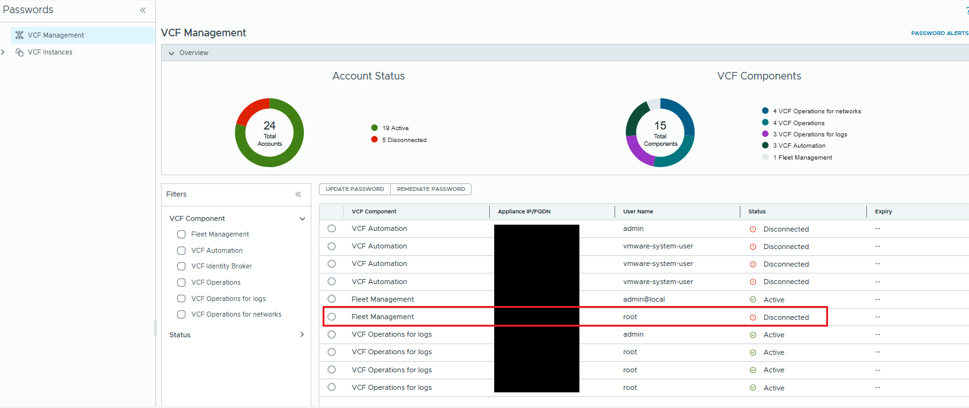The height and width of the screenshot is (408, 969).
Task: Click the '5 Disconnected' legend text
Action: click(x=404, y=140)
